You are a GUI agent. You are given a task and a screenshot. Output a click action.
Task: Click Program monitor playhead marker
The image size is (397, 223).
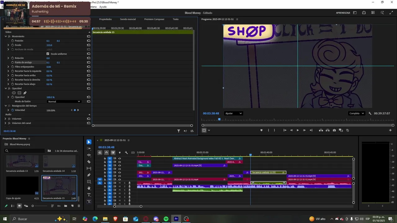(x=219, y=119)
